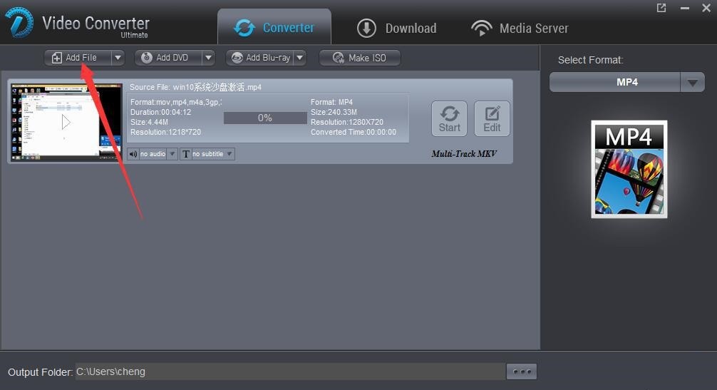Click the Make ISO disc icon
The height and width of the screenshot is (390, 717).
(x=339, y=58)
